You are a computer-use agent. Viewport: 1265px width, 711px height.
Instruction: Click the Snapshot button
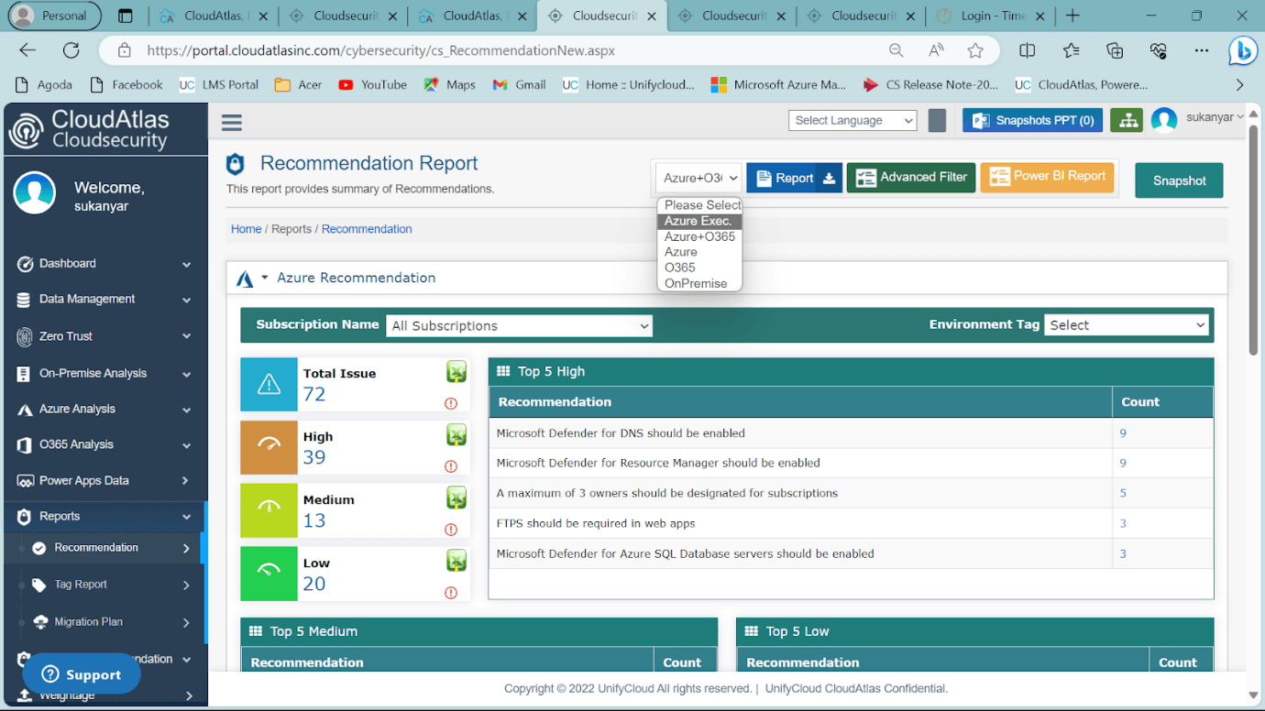1179,180
